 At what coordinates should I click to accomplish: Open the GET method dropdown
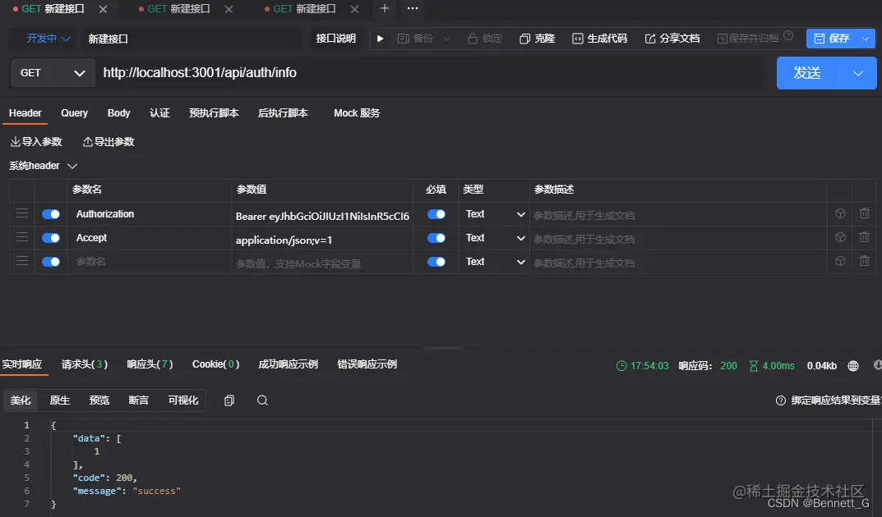point(53,73)
